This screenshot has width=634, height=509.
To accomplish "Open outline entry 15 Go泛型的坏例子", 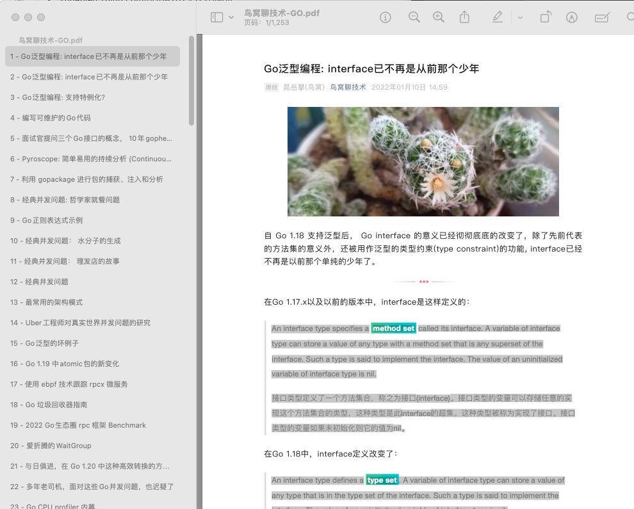I will click(x=93, y=343).
